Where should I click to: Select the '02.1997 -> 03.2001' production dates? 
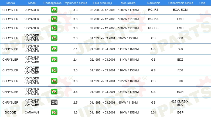103,60
